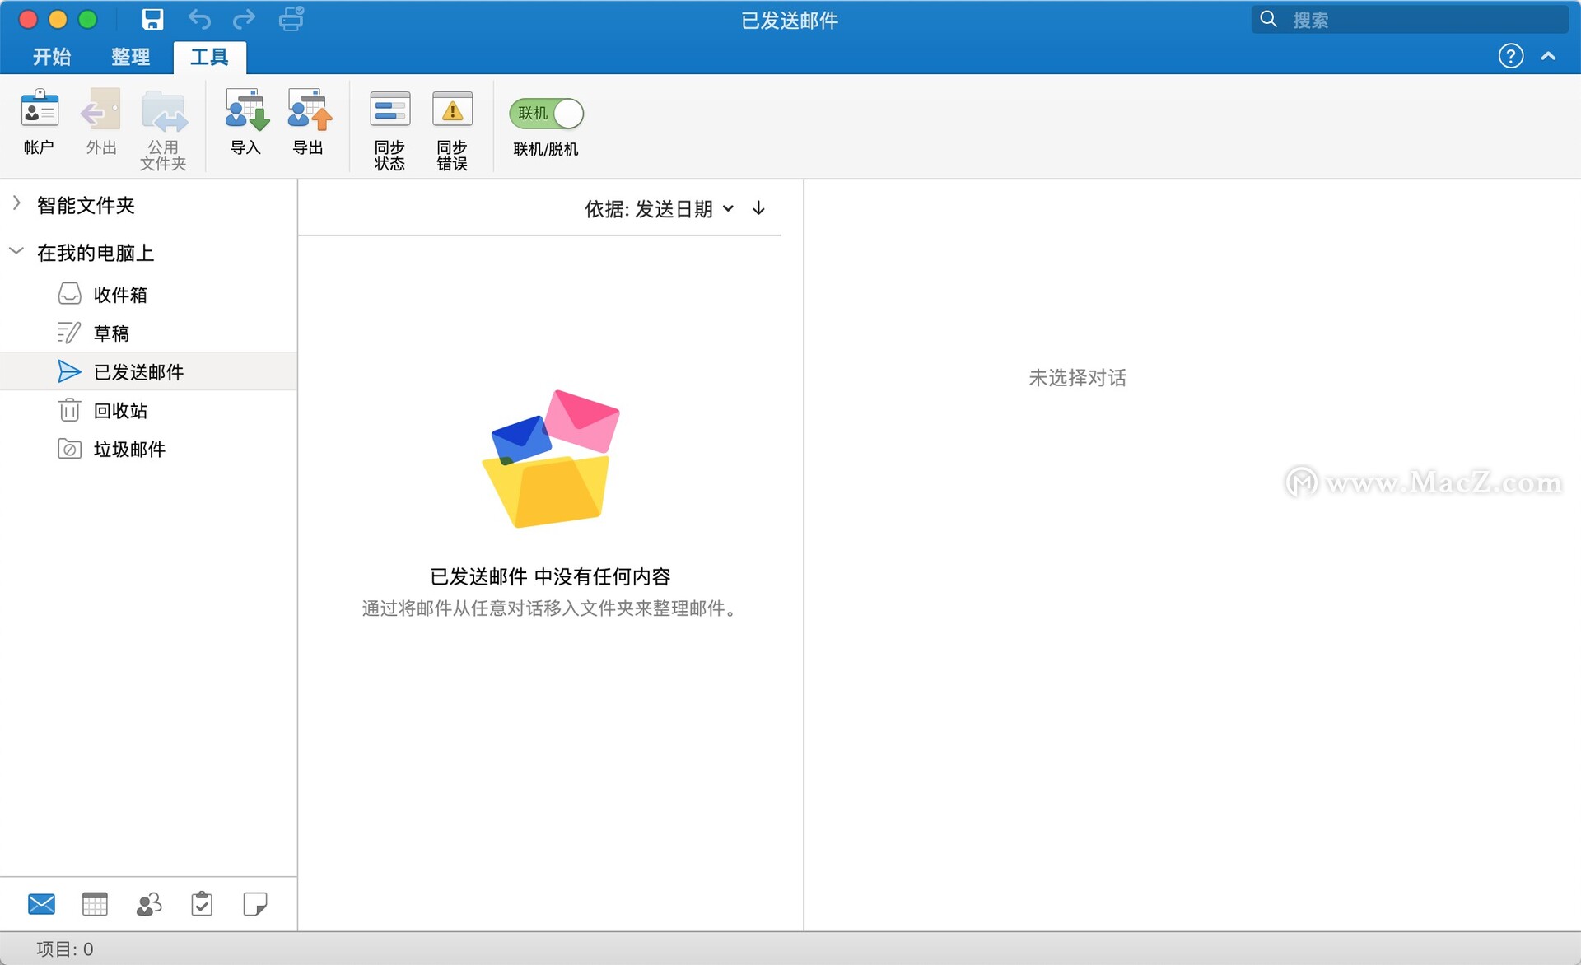1581x965 pixels.
Task: Toggle the 联机 online/offline switch
Action: (546, 114)
